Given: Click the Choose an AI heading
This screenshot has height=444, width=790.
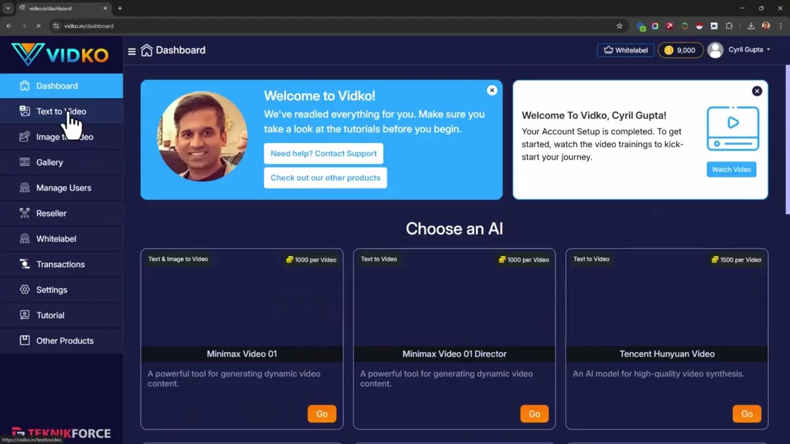Looking at the screenshot, I should point(454,229).
